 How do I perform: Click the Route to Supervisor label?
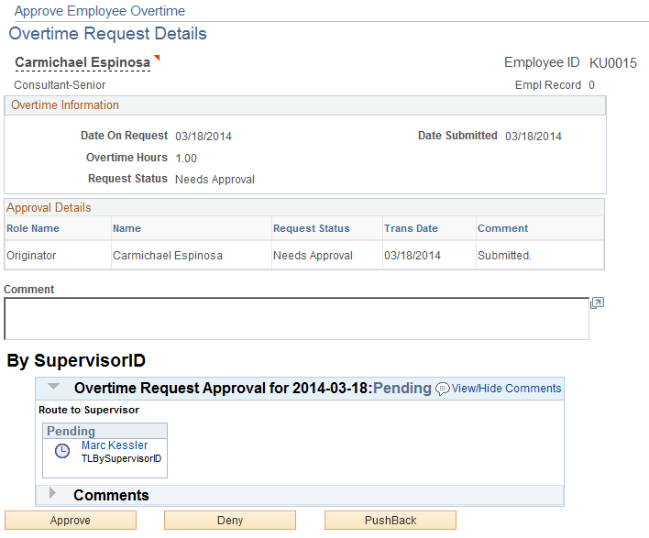tap(89, 410)
